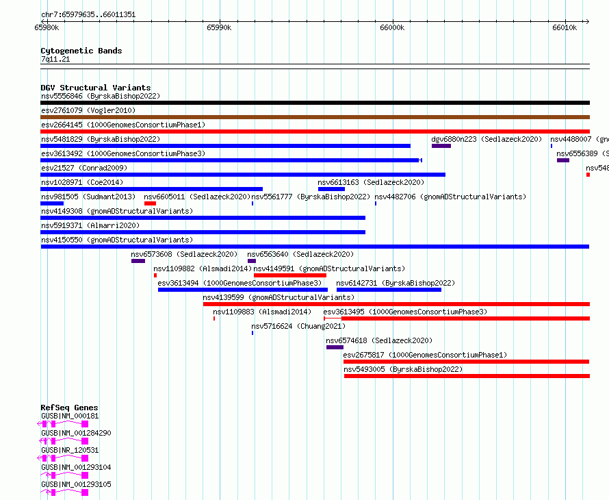Open the GUSB|NM_001293105 gene label

click(76, 484)
